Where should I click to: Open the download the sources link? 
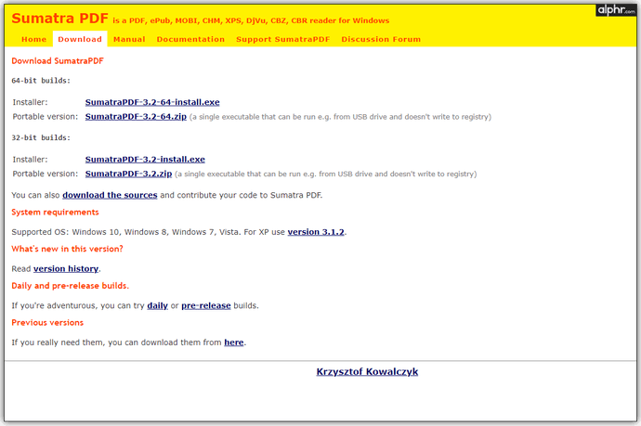pyautogui.click(x=110, y=195)
